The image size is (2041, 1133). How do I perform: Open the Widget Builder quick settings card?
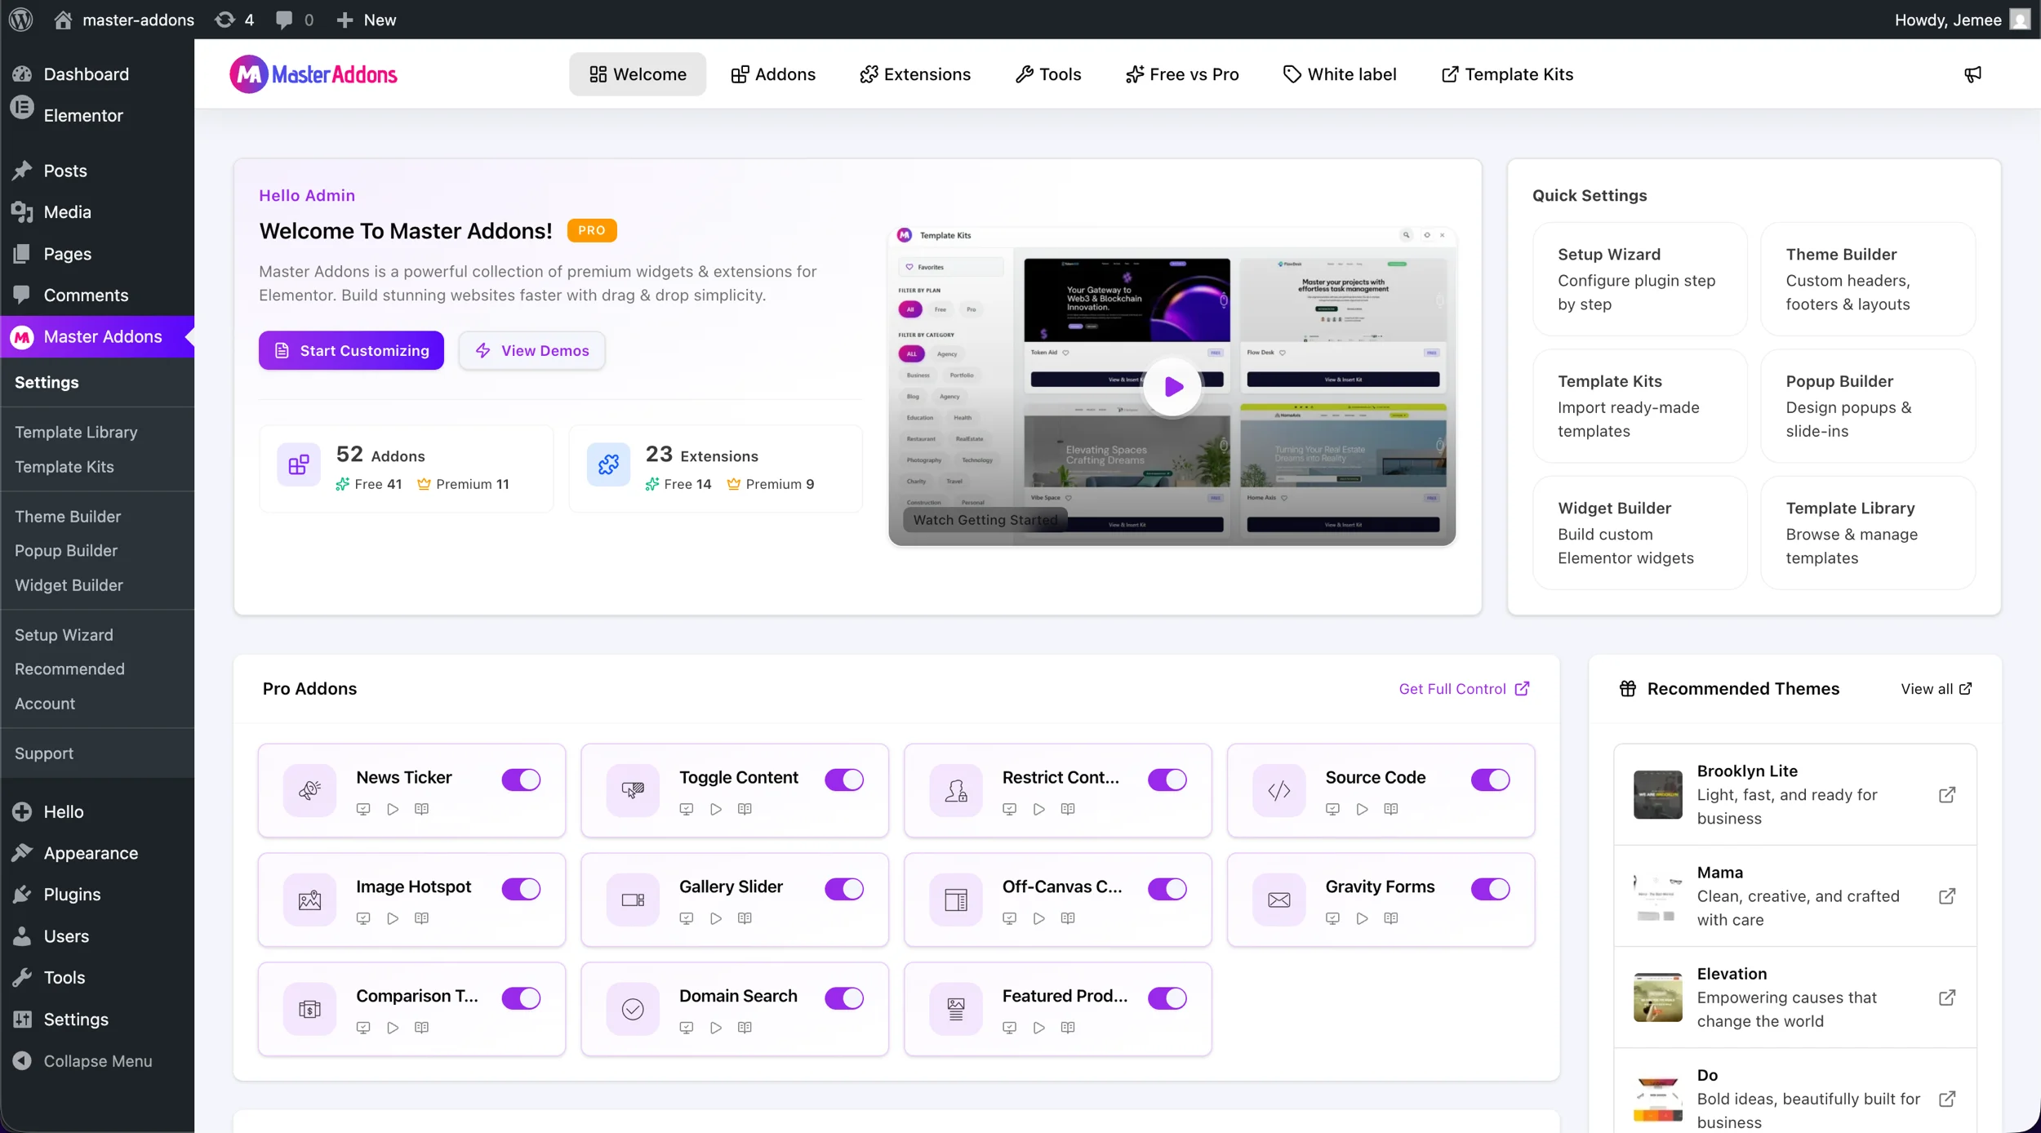tap(1640, 533)
